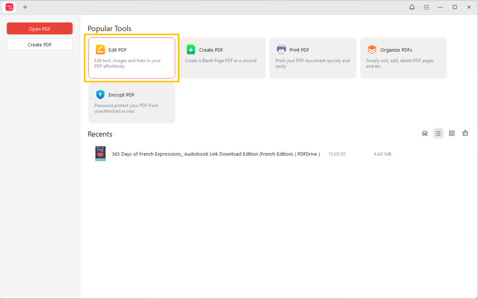This screenshot has height=299, width=478.
Task: Maximize the application window
Action: 455,7
